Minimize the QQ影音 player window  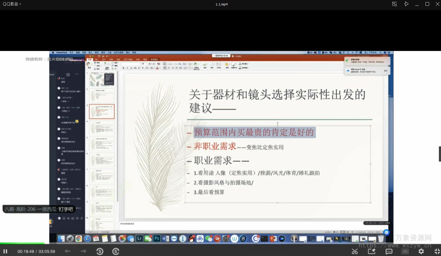[x=417, y=4]
